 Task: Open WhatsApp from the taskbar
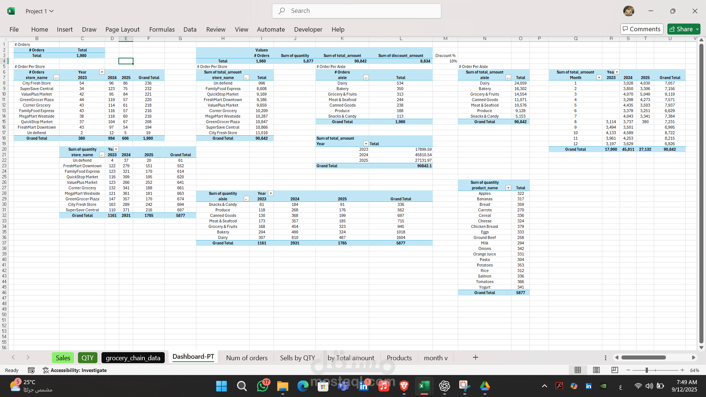click(x=263, y=386)
